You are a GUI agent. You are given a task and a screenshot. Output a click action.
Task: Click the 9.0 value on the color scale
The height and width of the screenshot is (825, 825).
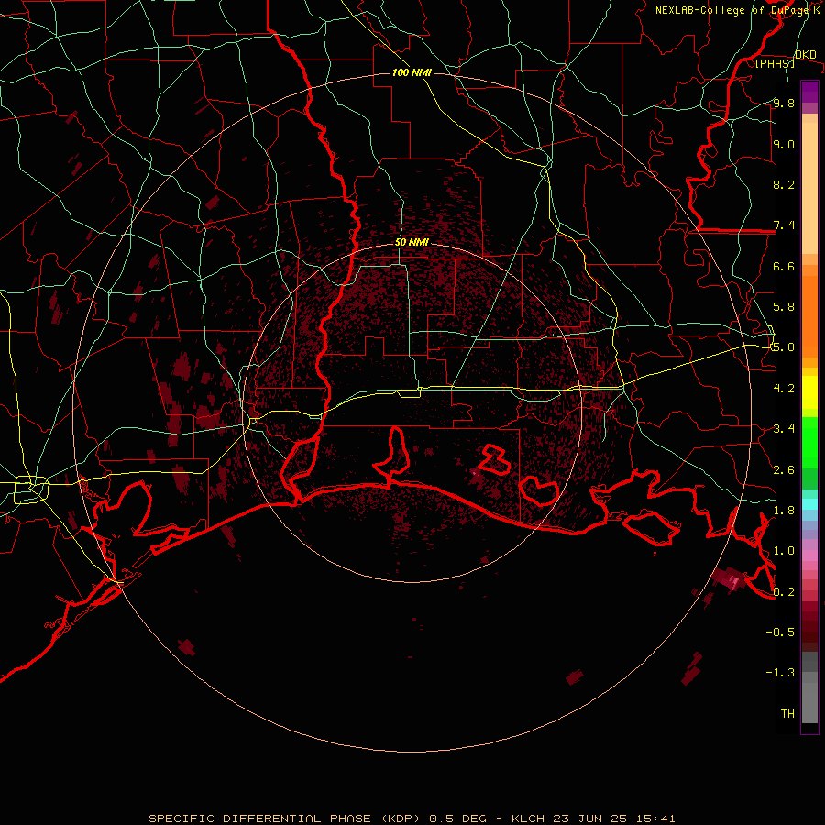tap(784, 144)
